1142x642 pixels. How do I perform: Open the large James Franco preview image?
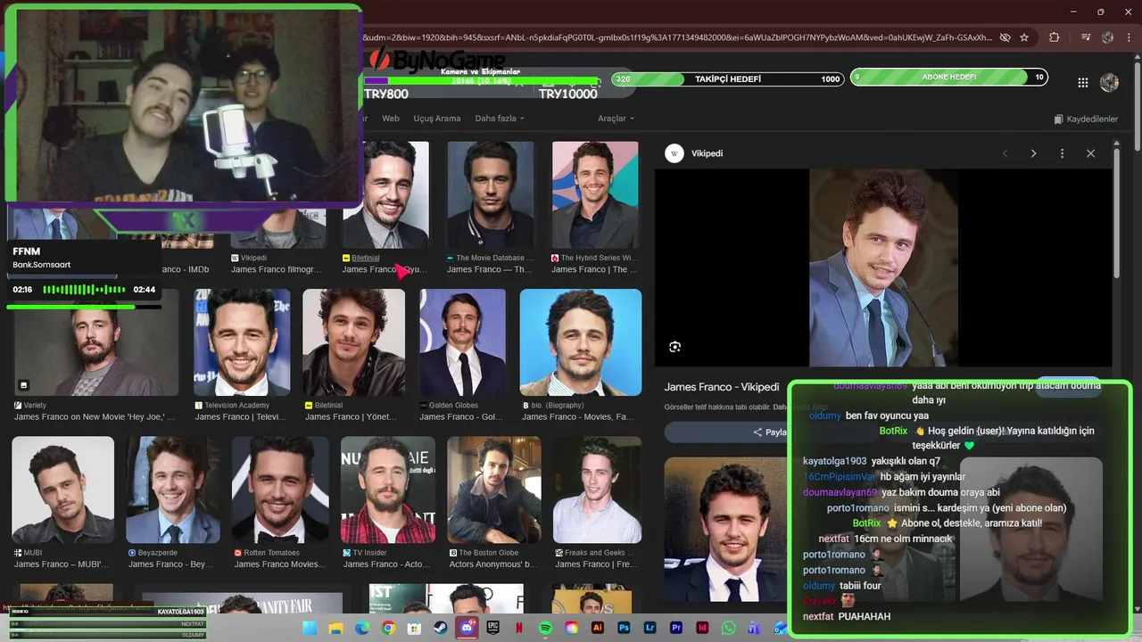(883, 267)
